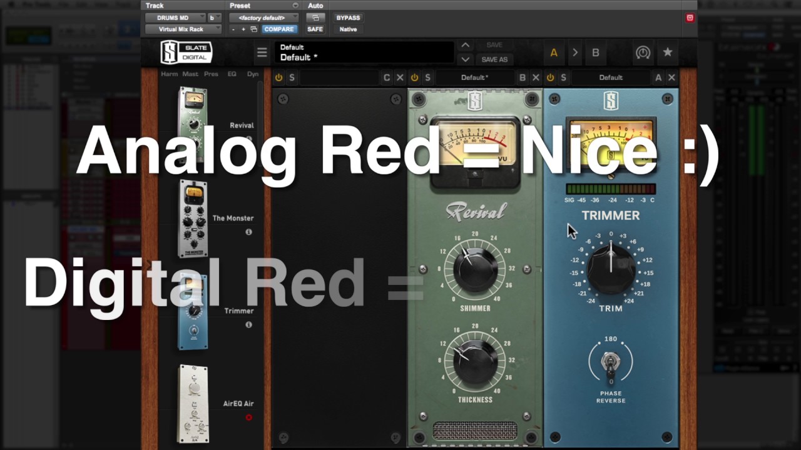Select the Revival module thumbnail in the browser
The image size is (801, 450).
[193, 125]
